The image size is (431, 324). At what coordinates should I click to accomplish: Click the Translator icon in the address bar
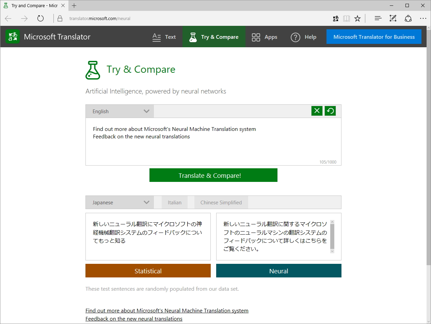click(x=336, y=18)
